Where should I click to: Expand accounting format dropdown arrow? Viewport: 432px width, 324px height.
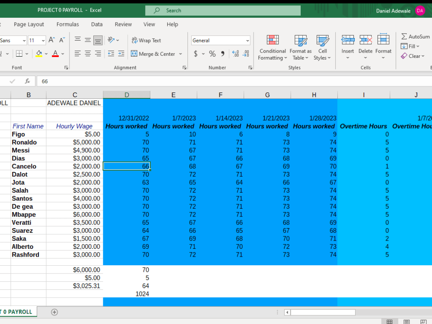pos(203,54)
